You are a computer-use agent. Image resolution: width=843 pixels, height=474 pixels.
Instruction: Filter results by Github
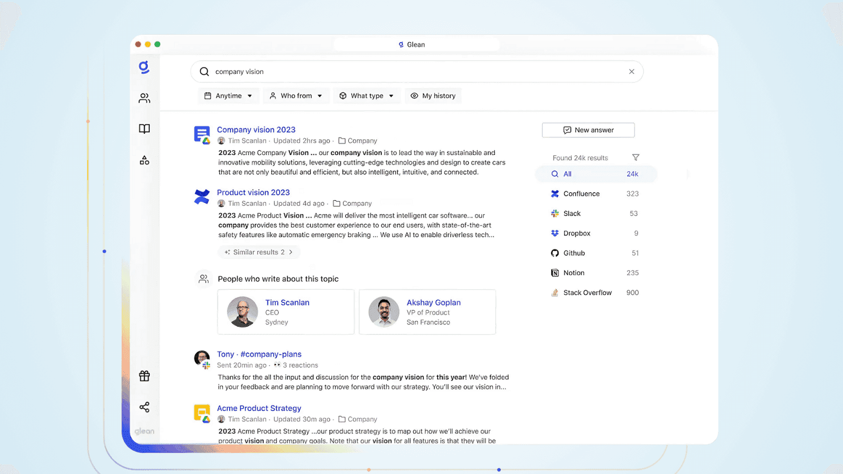point(595,253)
